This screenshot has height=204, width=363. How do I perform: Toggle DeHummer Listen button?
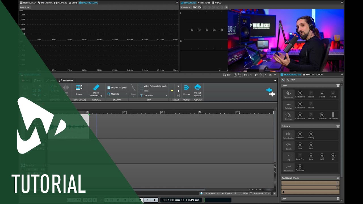pyautogui.click(x=311, y=93)
